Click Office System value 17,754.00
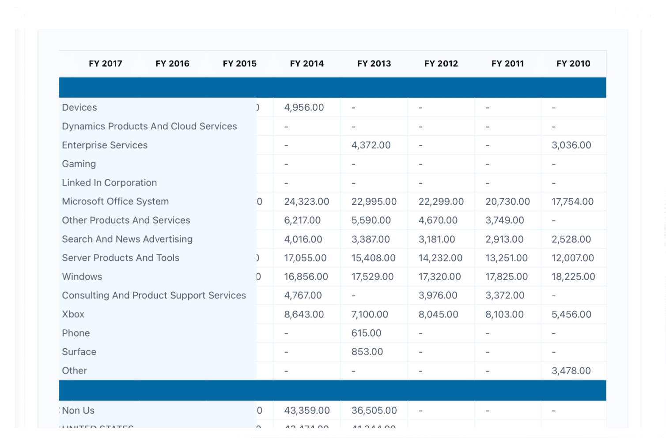 click(572, 202)
